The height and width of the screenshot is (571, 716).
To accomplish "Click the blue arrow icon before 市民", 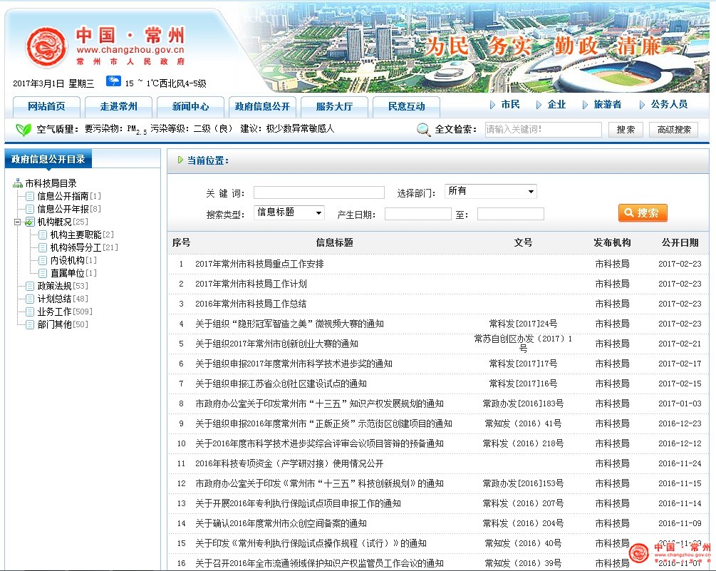I will pos(492,105).
